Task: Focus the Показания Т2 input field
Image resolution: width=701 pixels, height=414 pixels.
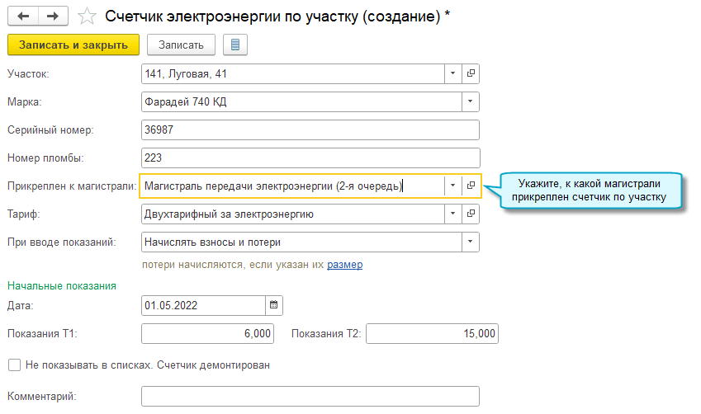Action: [431, 333]
